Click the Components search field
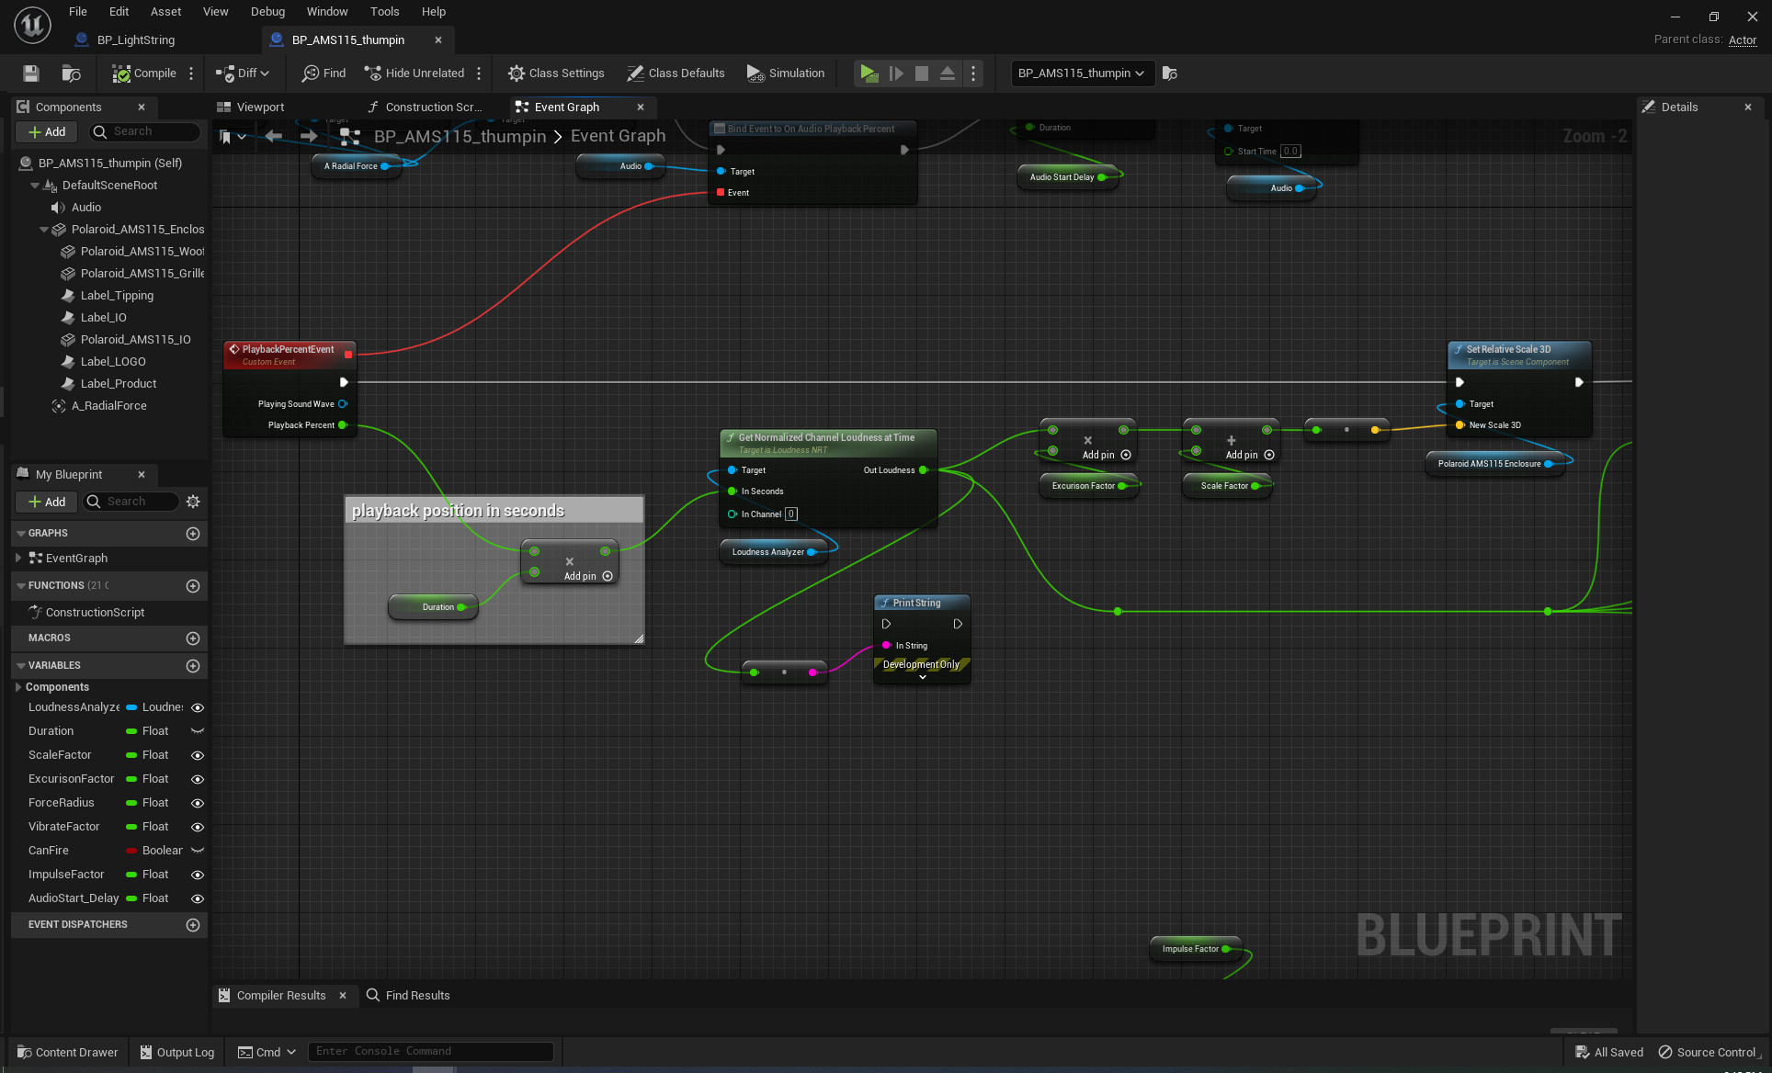1772x1073 pixels. point(145,132)
